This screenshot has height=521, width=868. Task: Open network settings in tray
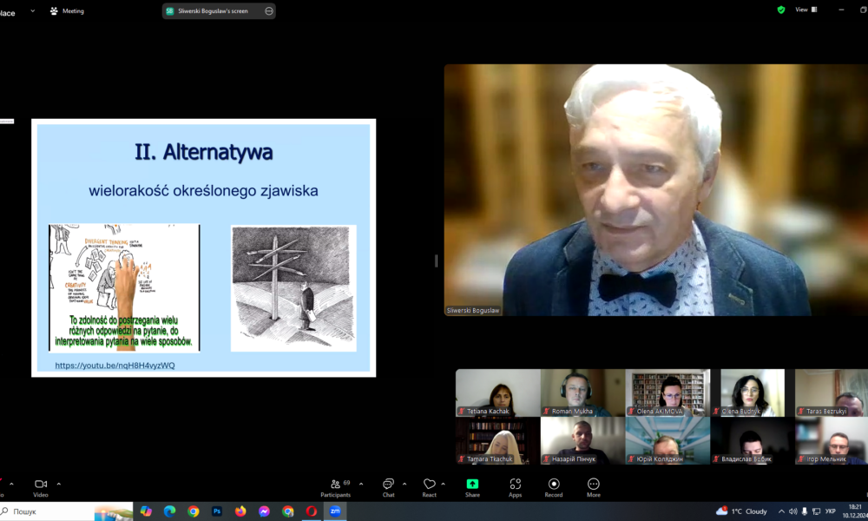[x=816, y=511]
